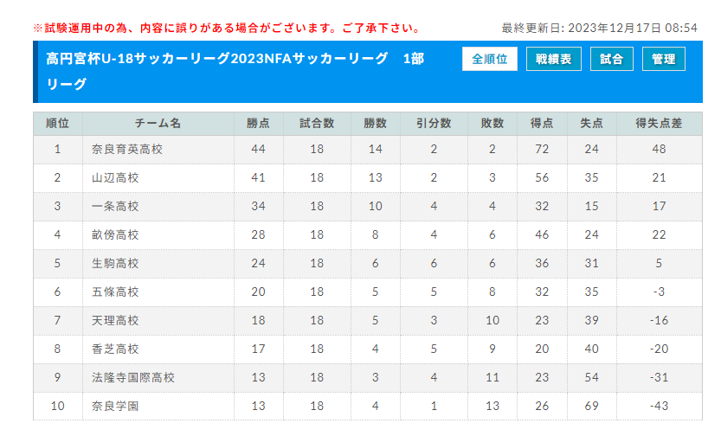Select team 奈良育英高校
This screenshot has height=436, width=721.
pyautogui.click(x=127, y=150)
